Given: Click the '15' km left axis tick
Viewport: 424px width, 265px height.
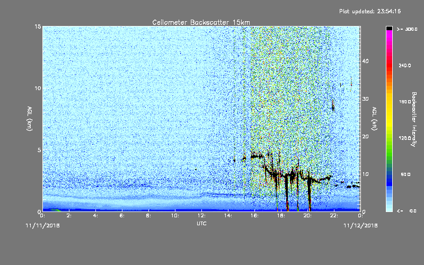Looking at the screenshot, I should 38,26.
